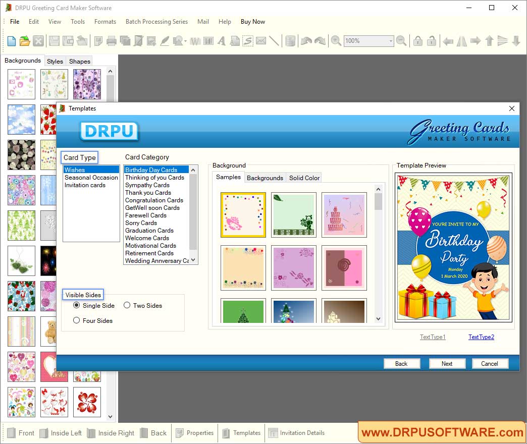Click Samples panel scroll-down arrow

[x=379, y=319]
